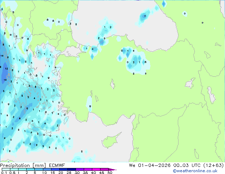Viewport: 225px width, 174px height.
Task: Click the 'ECMWF' model label
Action: [57, 165]
